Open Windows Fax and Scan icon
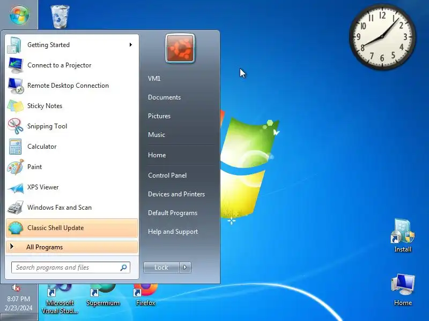The height and width of the screenshot is (321, 429). (16, 208)
